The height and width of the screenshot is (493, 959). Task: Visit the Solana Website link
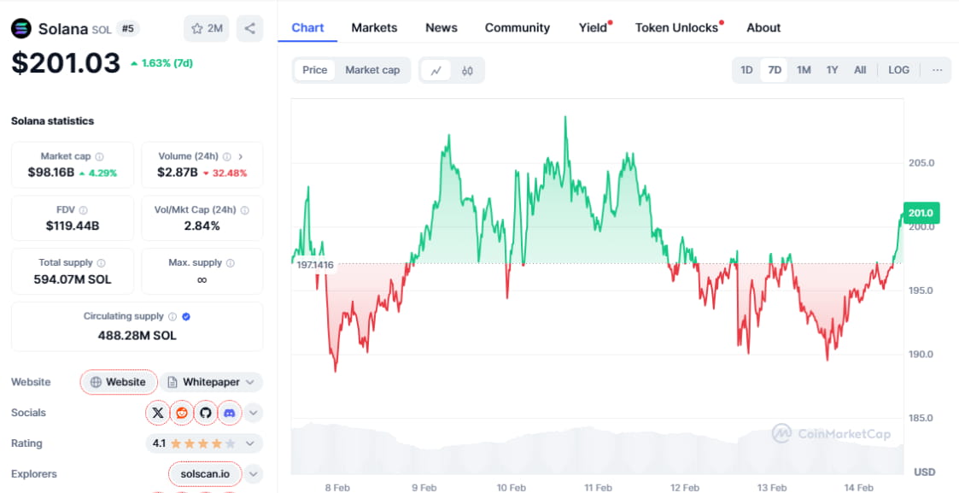(119, 382)
